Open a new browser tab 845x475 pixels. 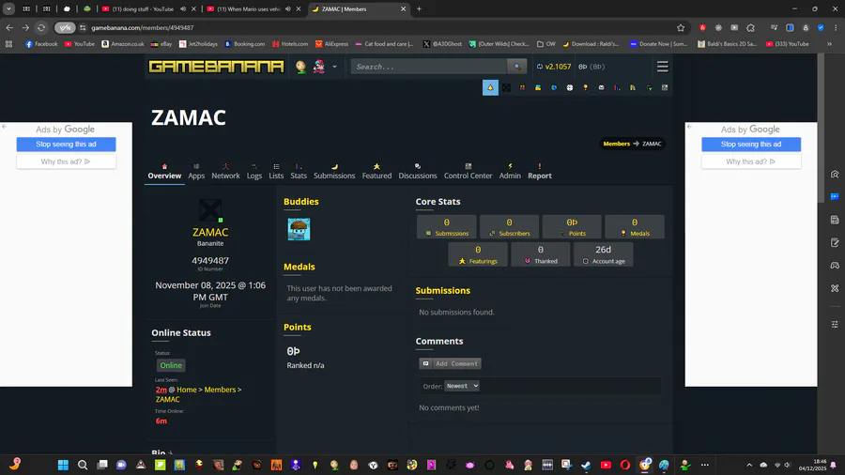click(419, 9)
